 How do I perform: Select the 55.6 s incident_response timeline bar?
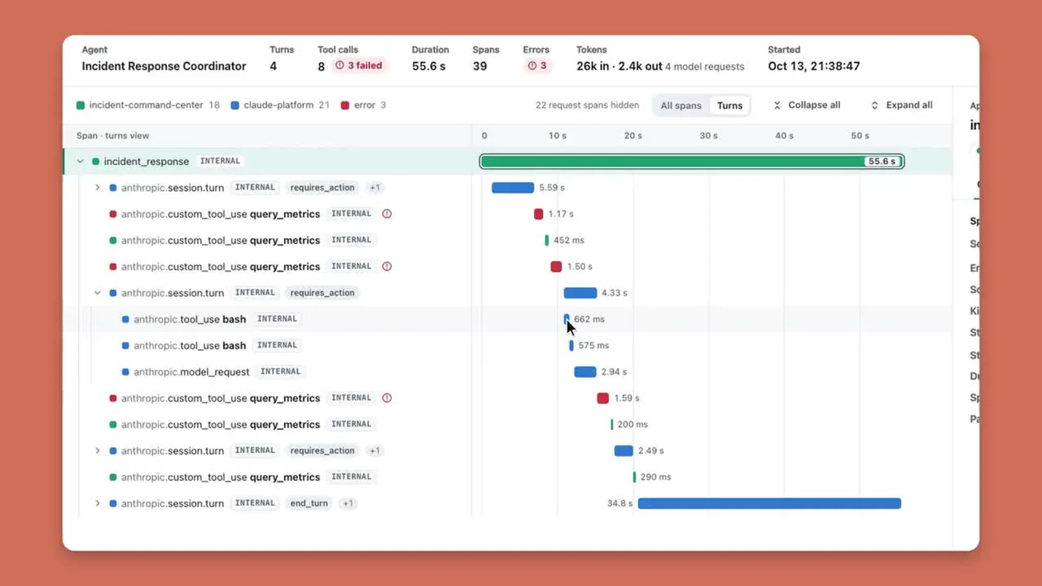click(692, 161)
